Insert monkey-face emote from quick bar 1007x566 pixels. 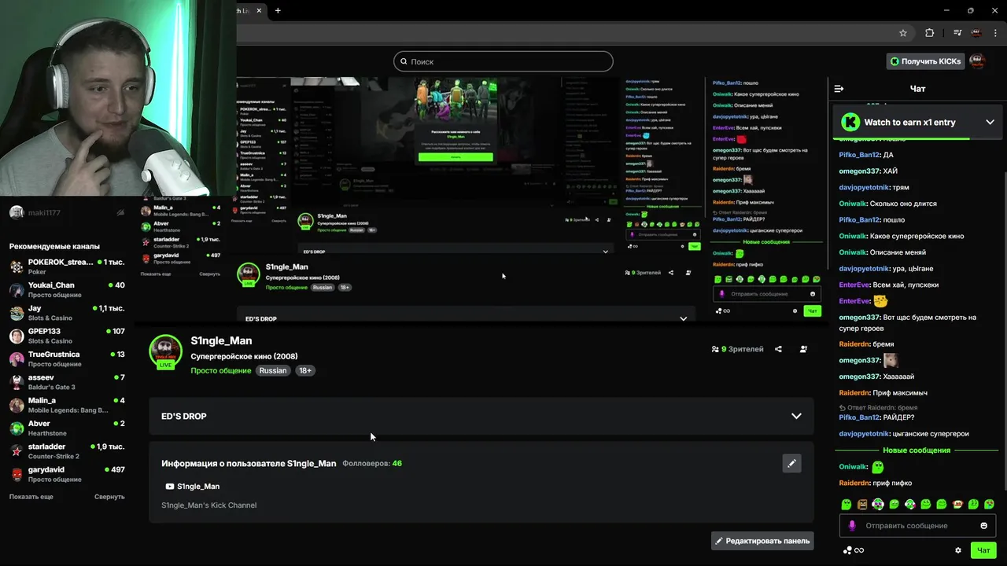tap(957, 504)
